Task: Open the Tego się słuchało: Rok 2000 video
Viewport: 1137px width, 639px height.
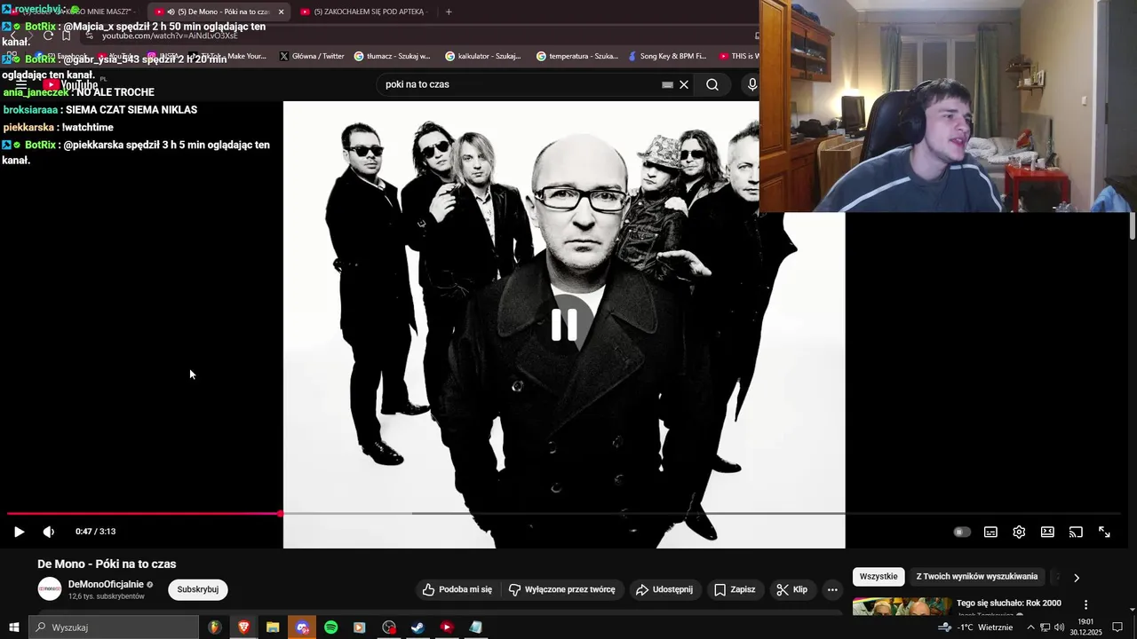Action: (x=1009, y=603)
